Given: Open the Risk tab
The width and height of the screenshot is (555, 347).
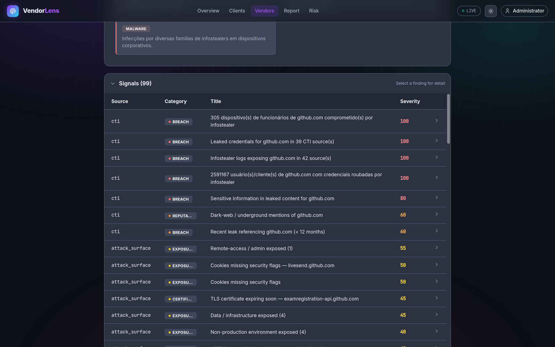Looking at the screenshot, I should point(314,11).
